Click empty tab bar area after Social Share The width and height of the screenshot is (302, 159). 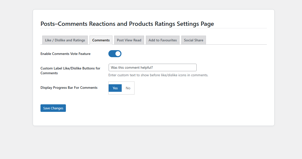(236, 40)
